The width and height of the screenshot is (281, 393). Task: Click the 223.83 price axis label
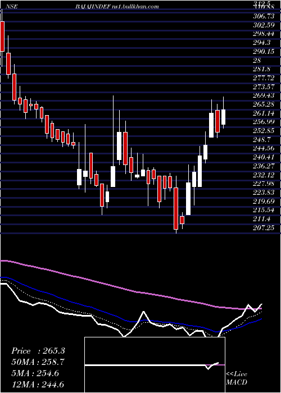click(265, 193)
